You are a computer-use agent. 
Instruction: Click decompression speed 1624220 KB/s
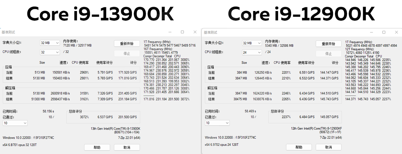coord(262,94)
